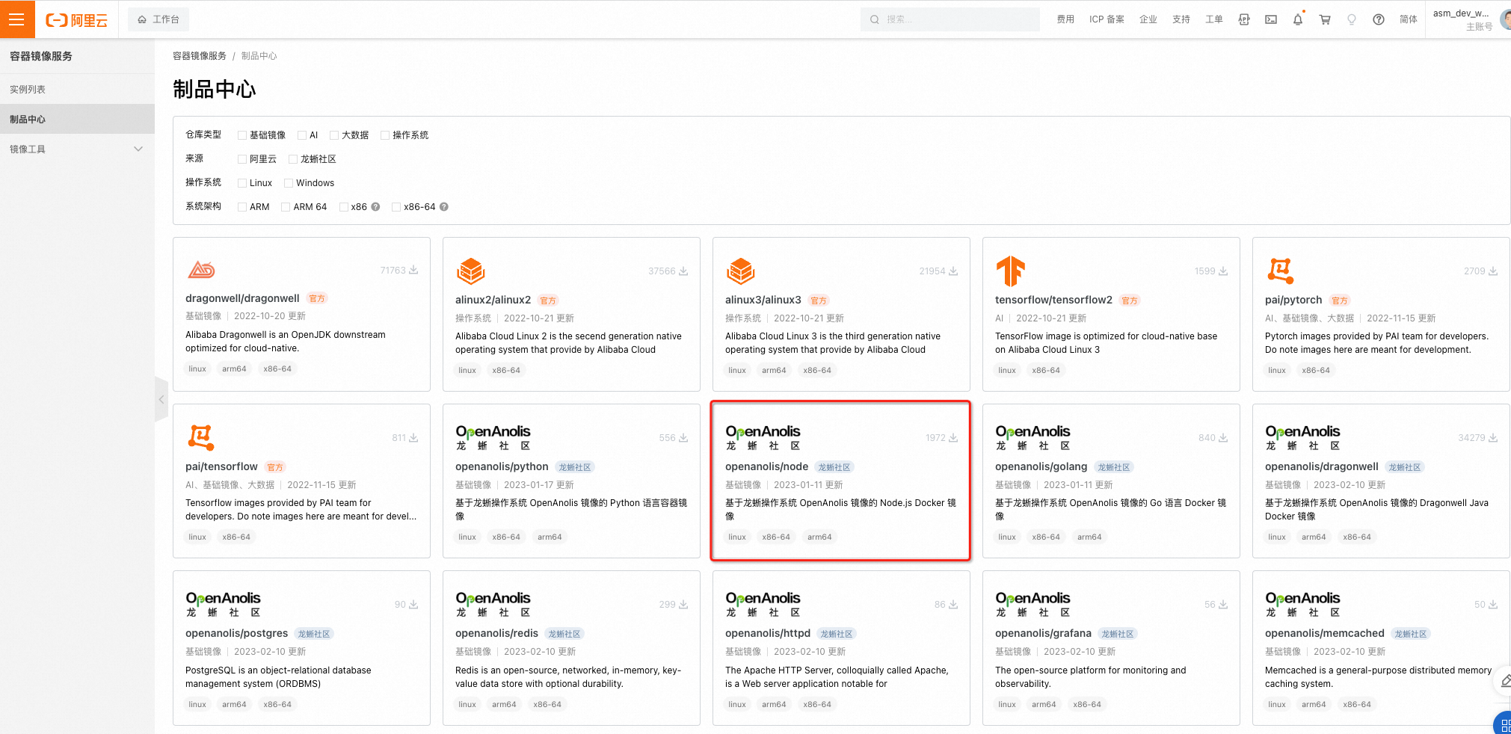The width and height of the screenshot is (1511, 734).
Task: Check the ARM architecture checkbox
Action: point(242,207)
